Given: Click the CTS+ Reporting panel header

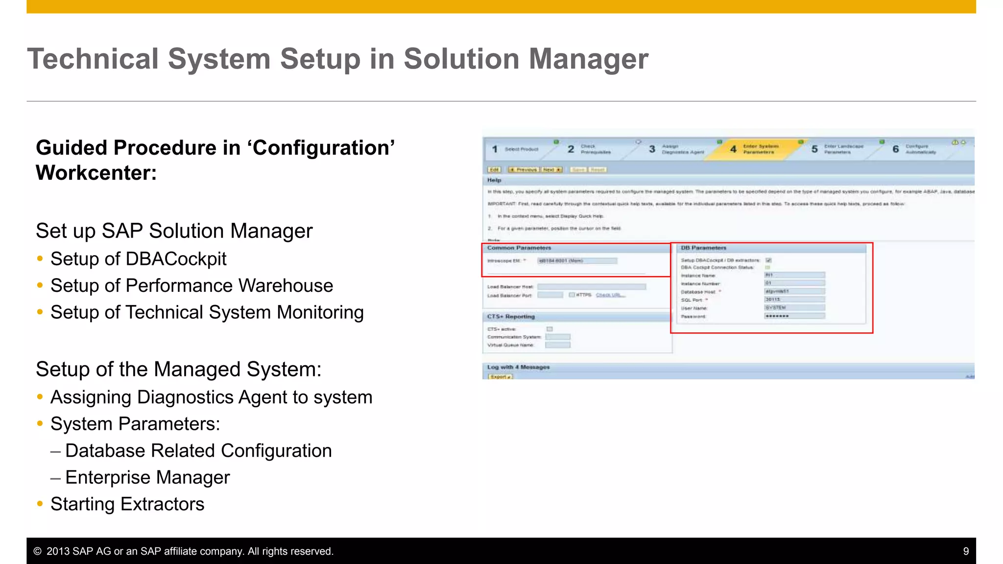Looking at the screenshot, I should [577, 317].
